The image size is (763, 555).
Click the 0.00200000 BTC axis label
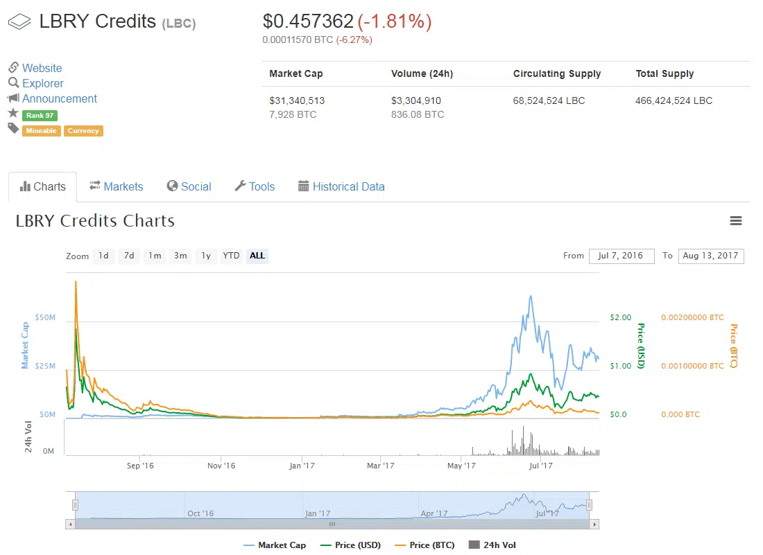click(692, 317)
